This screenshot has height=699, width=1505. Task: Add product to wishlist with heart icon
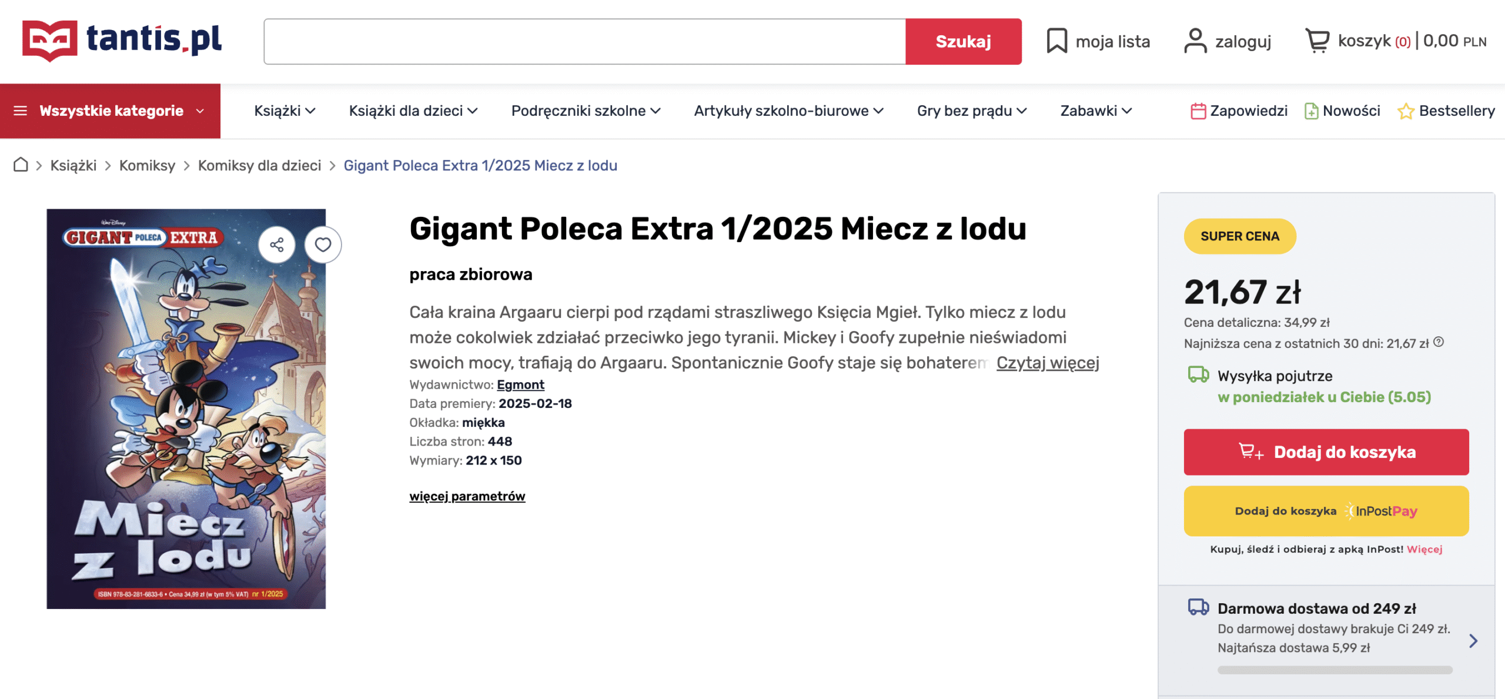pos(323,245)
